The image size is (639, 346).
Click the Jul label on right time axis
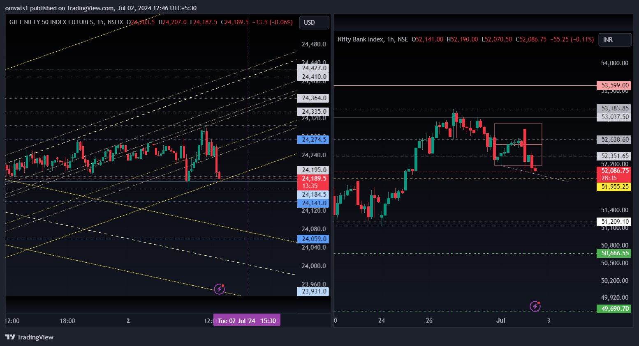pos(501,321)
